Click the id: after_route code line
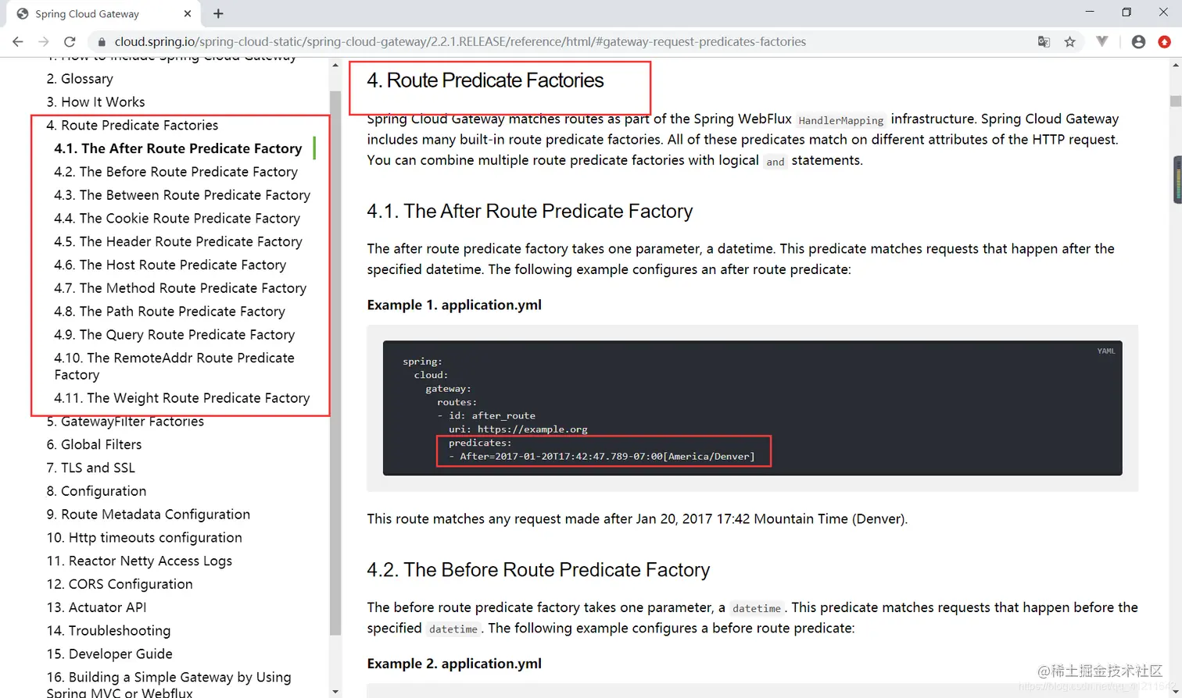The image size is (1182, 698). [x=486, y=416]
